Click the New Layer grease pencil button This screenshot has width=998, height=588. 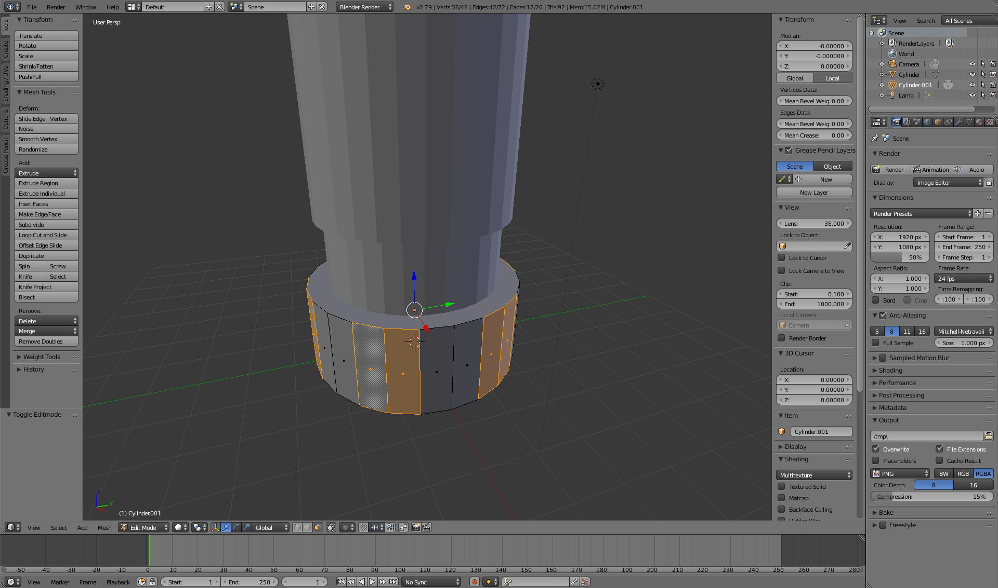coord(813,192)
